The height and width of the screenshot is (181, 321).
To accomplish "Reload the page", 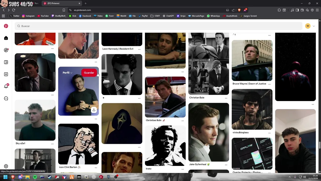I will [x=14, y=10].
